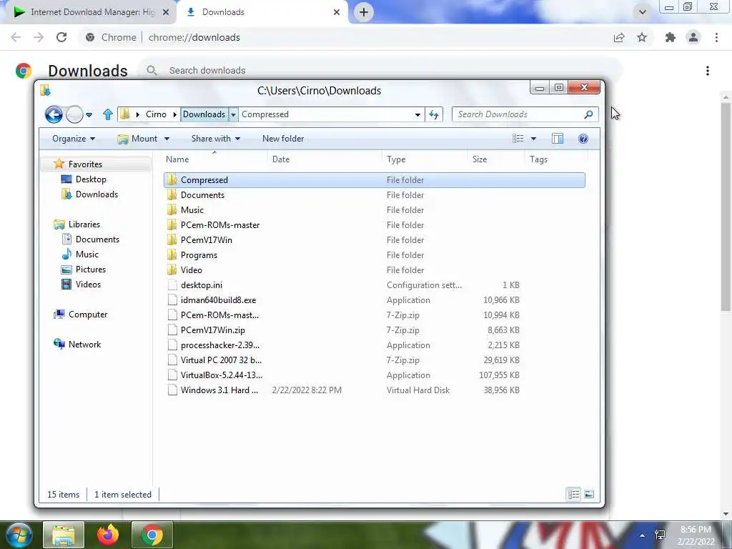Open Firefox from taskbar
Screen dimensions: 732x549
(x=108, y=535)
